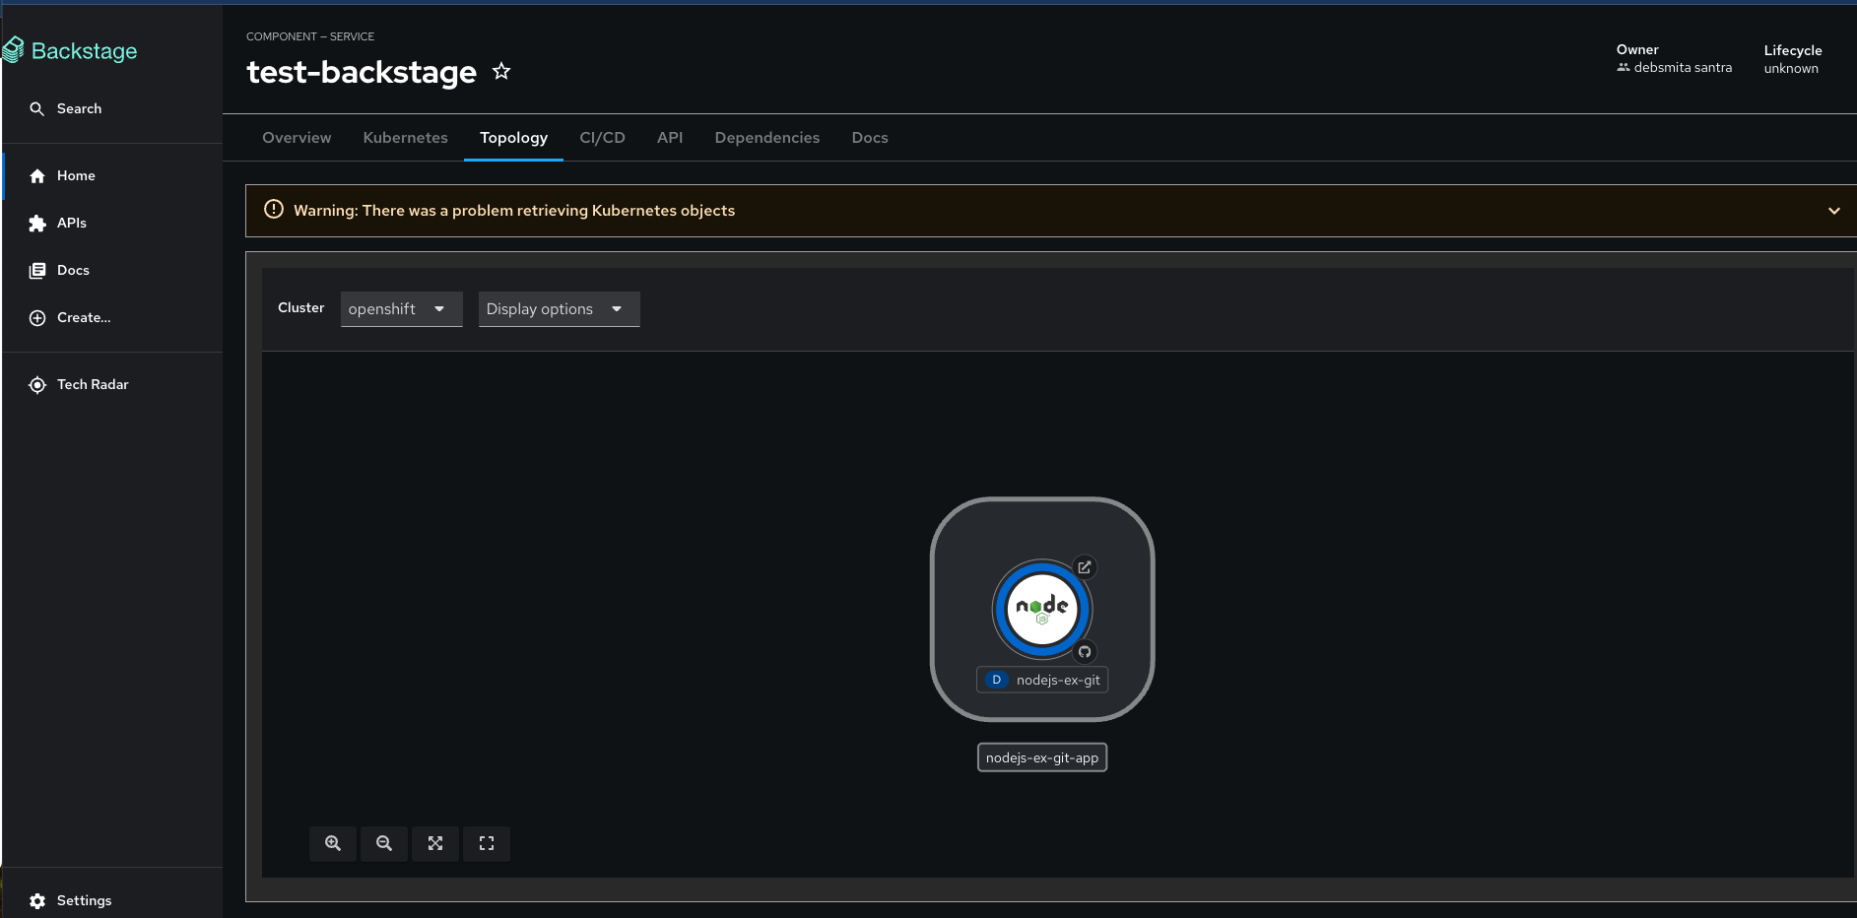This screenshot has height=918, width=1857.
Task: Star test-backstage as a favorite
Action: tap(501, 71)
